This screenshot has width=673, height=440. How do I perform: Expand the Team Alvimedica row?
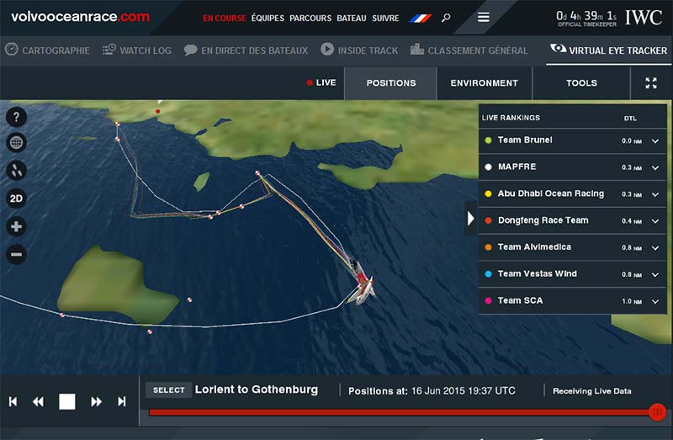[655, 247]
